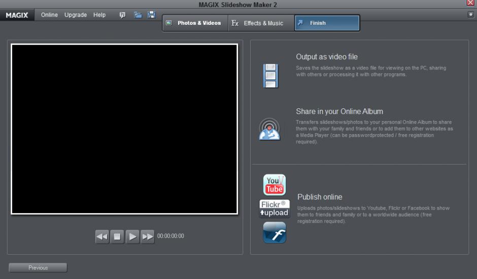
Task: Click the fast forward playback button
Action: point(148,236)
